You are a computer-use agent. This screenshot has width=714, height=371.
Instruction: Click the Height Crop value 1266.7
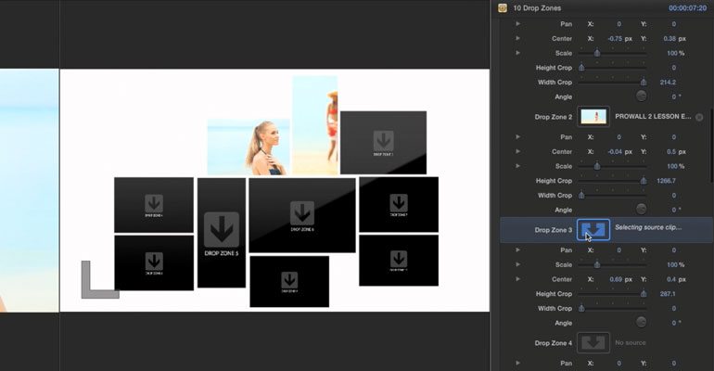(x=666, y=181)
